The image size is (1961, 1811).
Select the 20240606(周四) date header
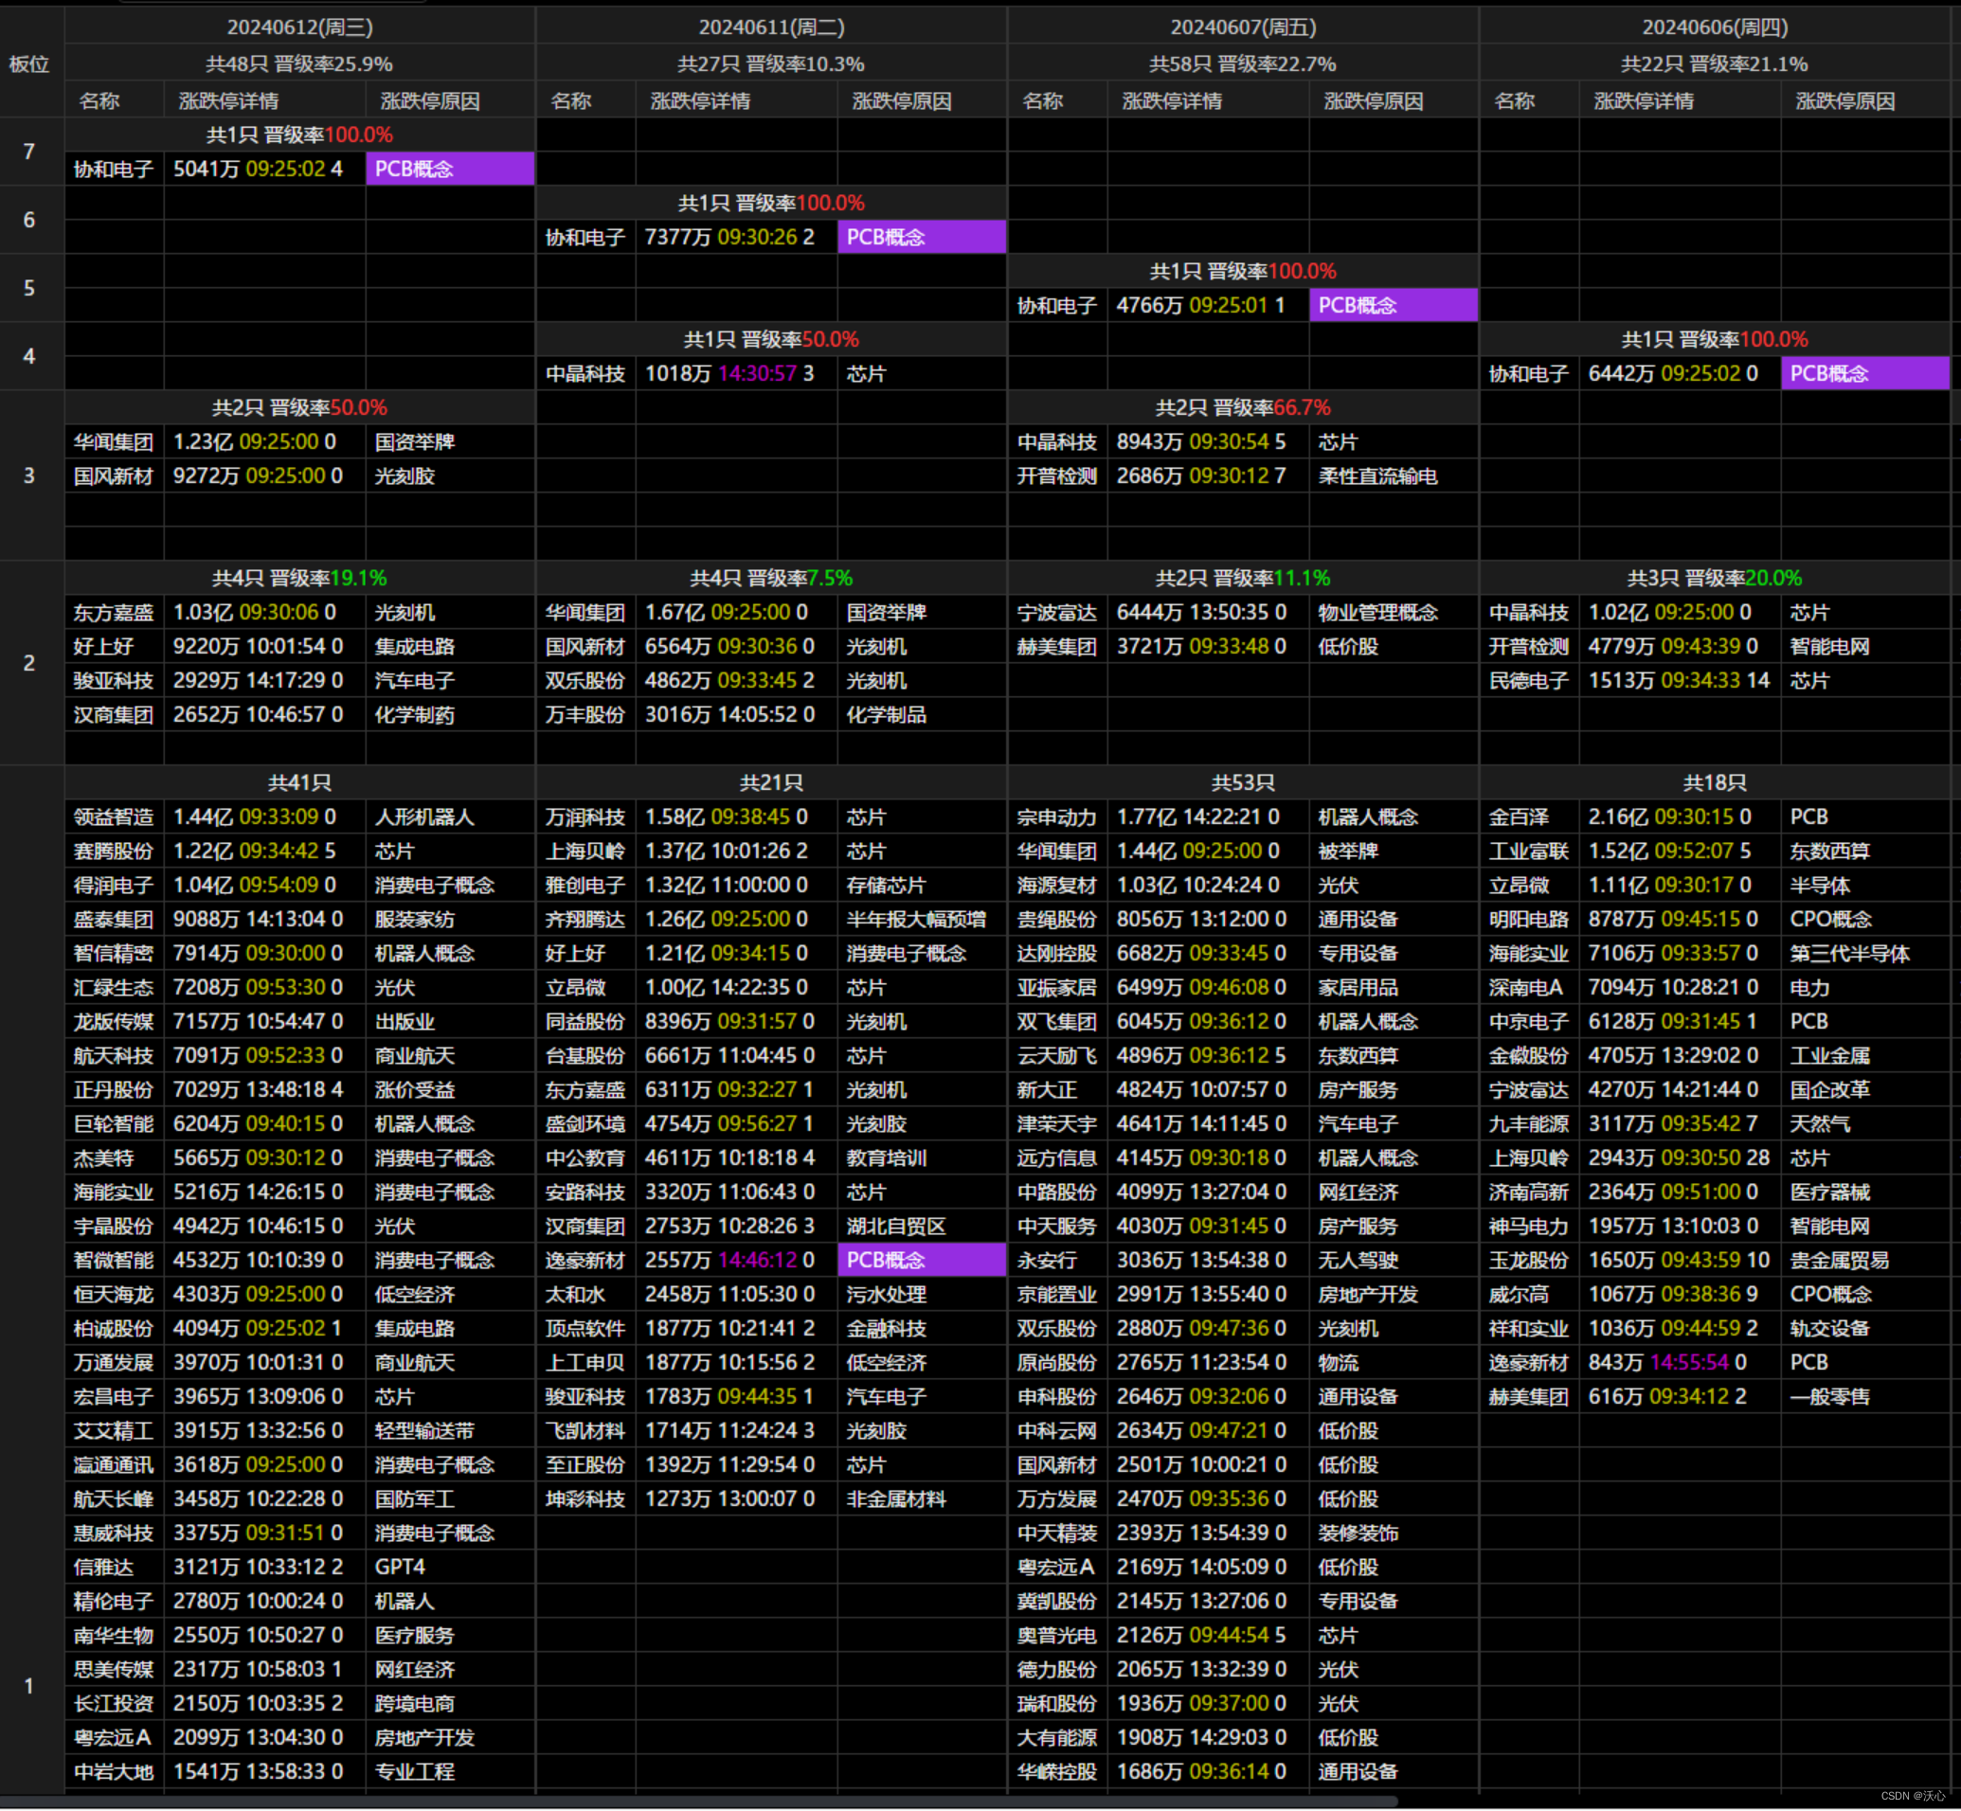(x=1715, y=27)
